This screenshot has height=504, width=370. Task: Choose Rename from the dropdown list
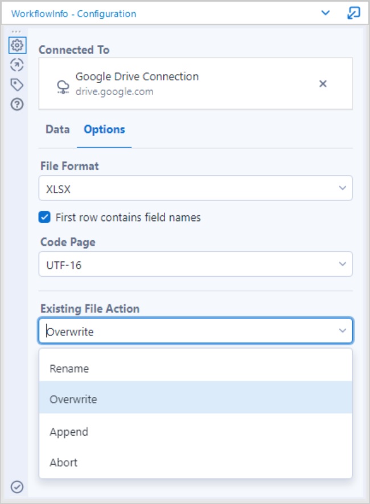pos(196,368)
